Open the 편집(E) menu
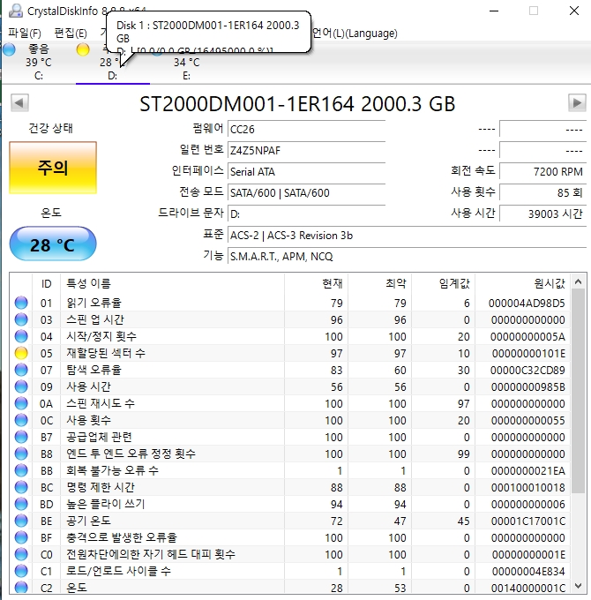The width and height of the screenshot is (591, 600). [71, 34]
